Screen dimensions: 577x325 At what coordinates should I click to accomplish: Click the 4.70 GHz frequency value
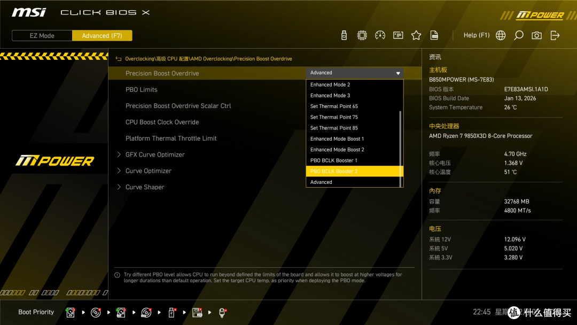pyautogui.click(x=515, y=154)
